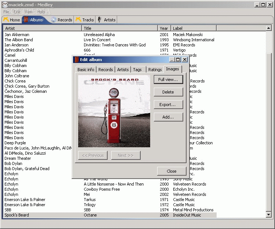Close the Edit album dialog with Close button
275x229 pixels.
(171, 171)
